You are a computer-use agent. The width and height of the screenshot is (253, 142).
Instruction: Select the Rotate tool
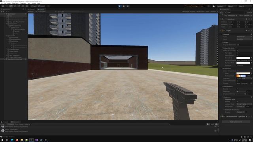(11, 6)
